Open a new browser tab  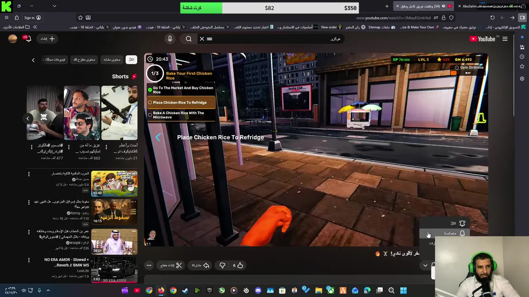[387, 6]
